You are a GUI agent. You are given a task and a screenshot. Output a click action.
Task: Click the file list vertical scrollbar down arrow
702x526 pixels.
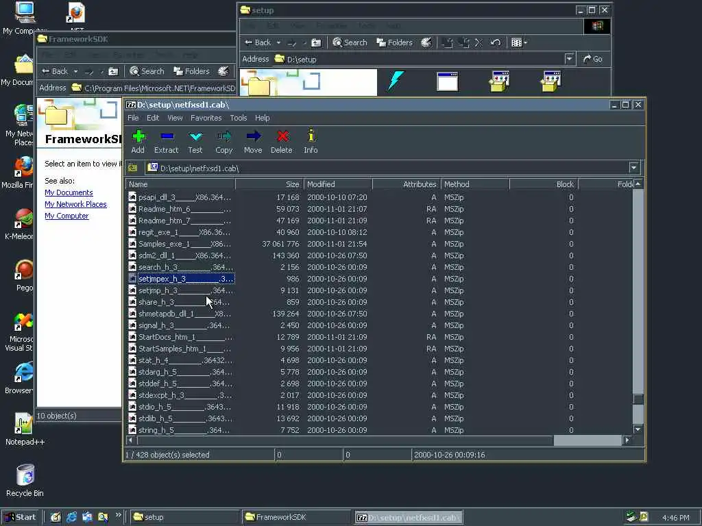point(638,429)
